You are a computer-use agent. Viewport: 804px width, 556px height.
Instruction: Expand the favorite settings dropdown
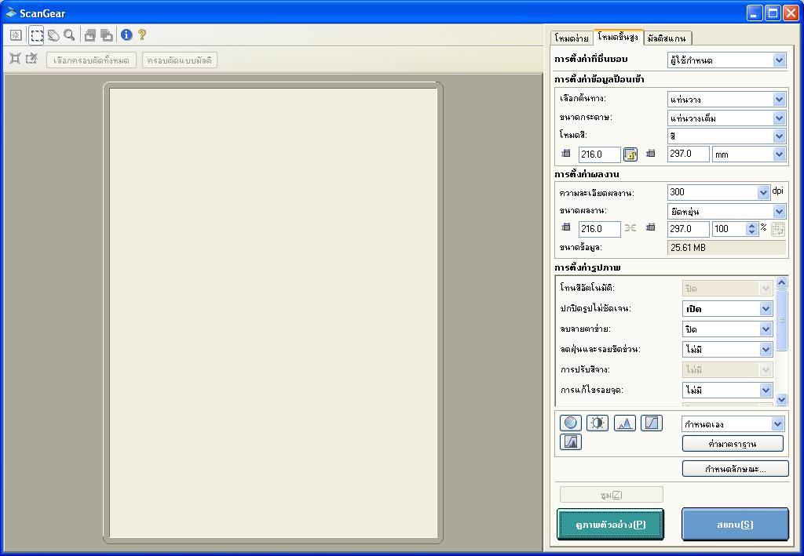pyautogui.click(x=779, y=60)
